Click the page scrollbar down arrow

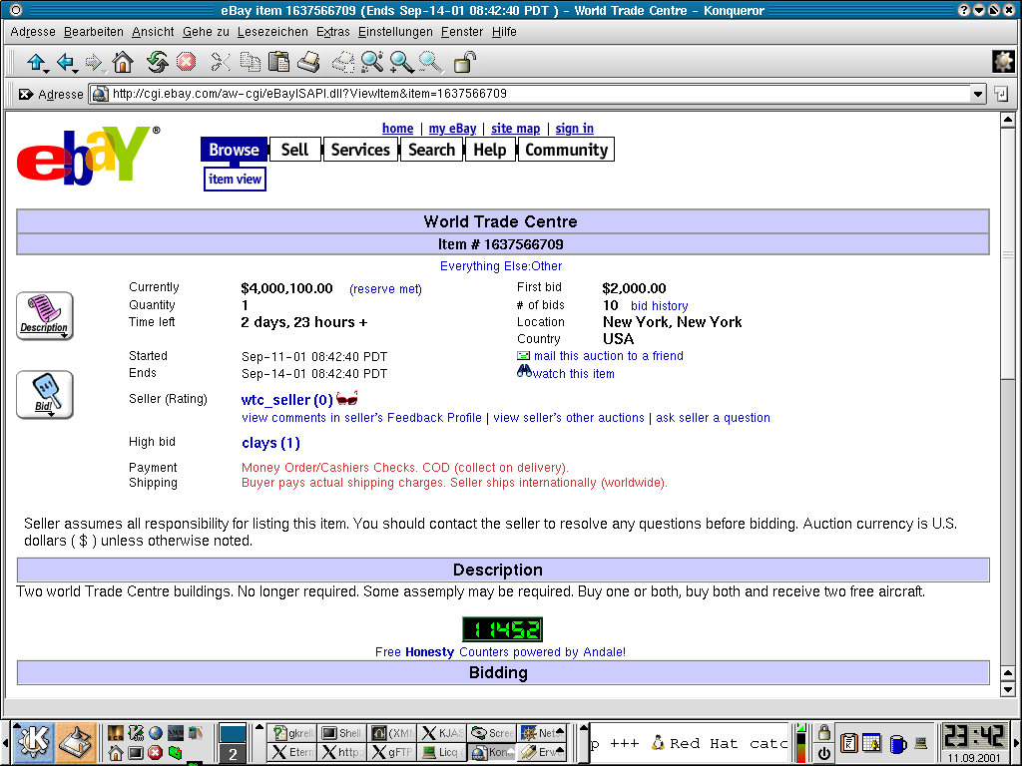[1008, 690]
